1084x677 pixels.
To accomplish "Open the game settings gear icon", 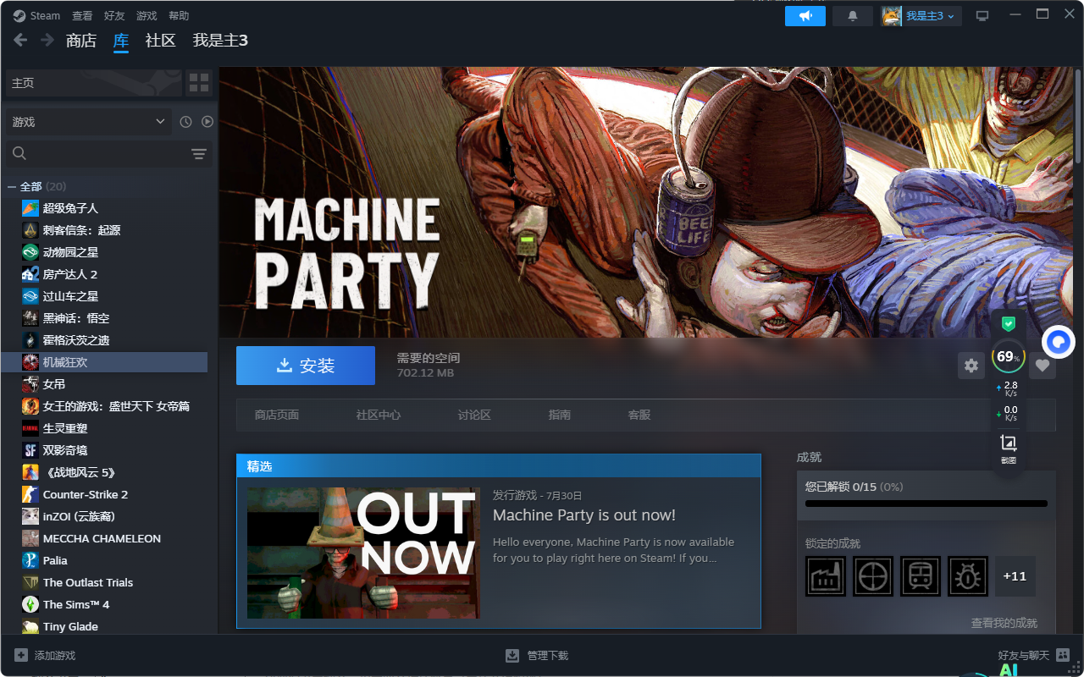I will (971, 366).
